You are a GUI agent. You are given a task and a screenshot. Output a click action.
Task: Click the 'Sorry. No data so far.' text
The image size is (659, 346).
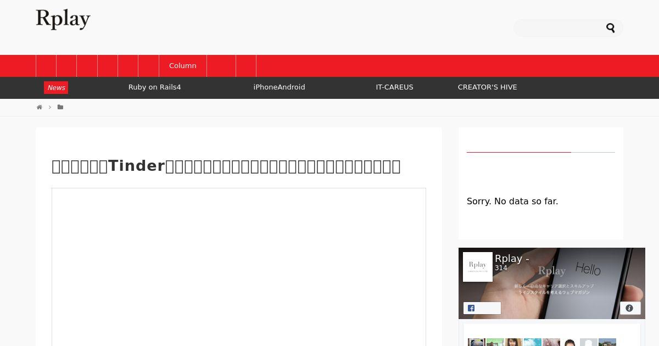(x=512, y=202)
